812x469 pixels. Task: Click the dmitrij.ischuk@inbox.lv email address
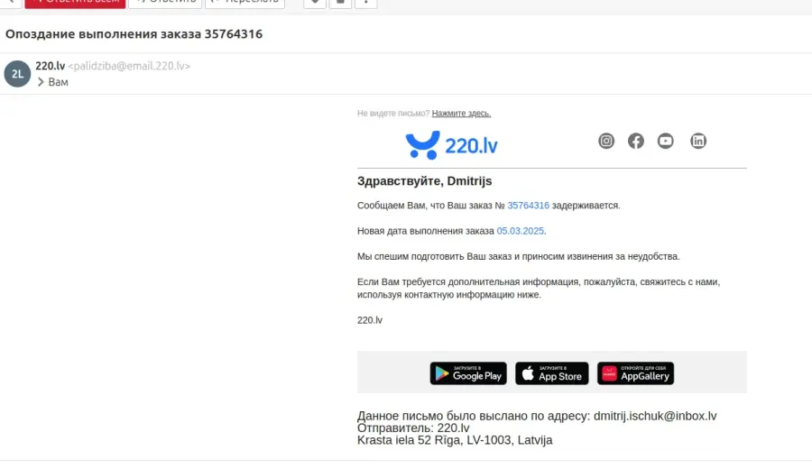point(655,416)
